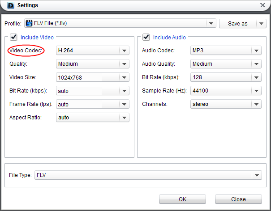Click the FLV clapperboard profile icon
Viewport: 271px width, 211px height.
[29, 23]
